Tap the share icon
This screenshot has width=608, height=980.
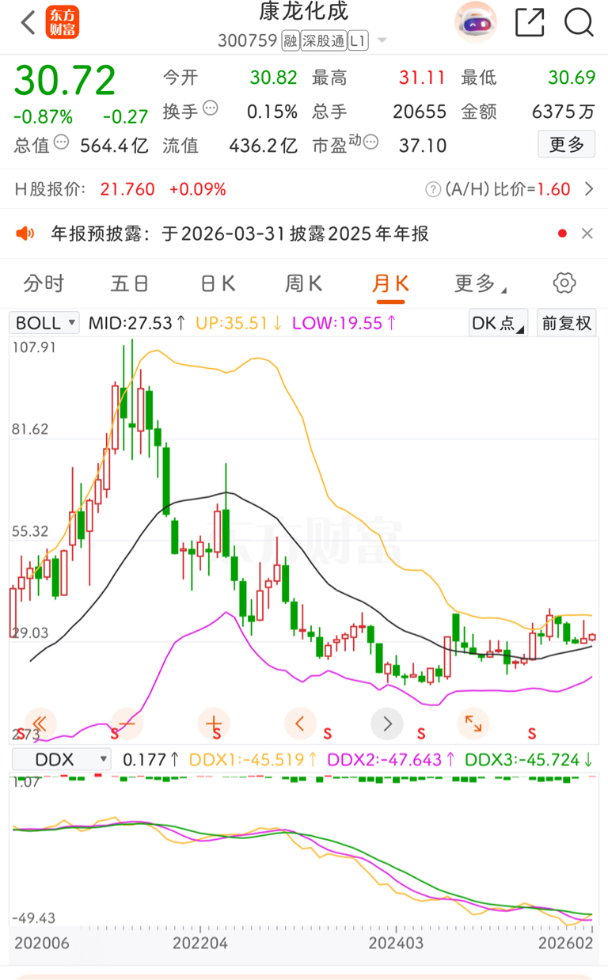(530, 22)
